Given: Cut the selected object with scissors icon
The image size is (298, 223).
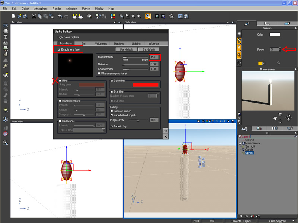Looking at the screenshot, I should 34,16.
